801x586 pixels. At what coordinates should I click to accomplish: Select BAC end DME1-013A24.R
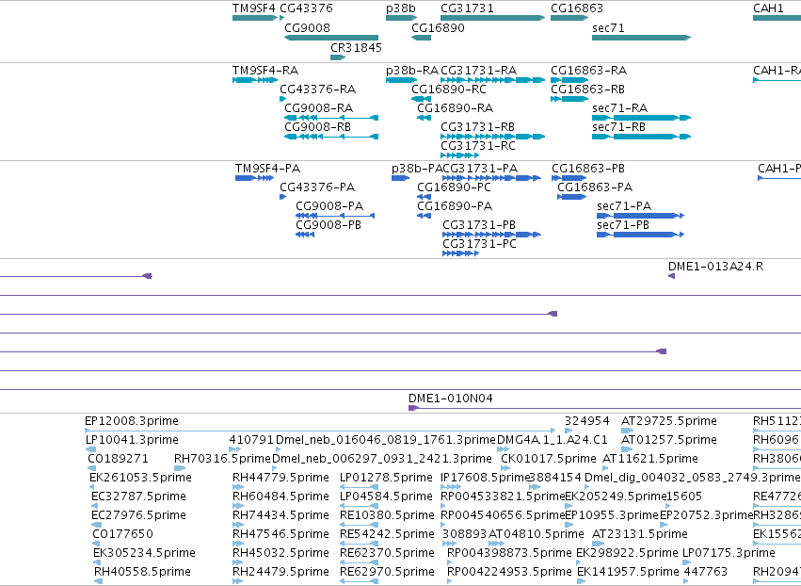(671, 276)
